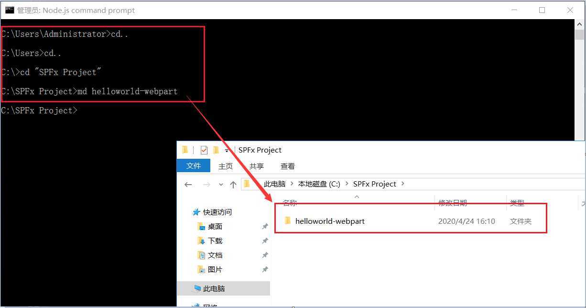Click the folder icon in Explorer title bar
The image size is (586, 308).
[185, 150]
